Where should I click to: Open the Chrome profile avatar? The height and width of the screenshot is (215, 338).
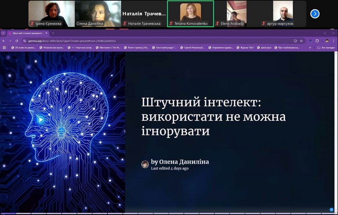pyautogui.click(x=327, y=41)
